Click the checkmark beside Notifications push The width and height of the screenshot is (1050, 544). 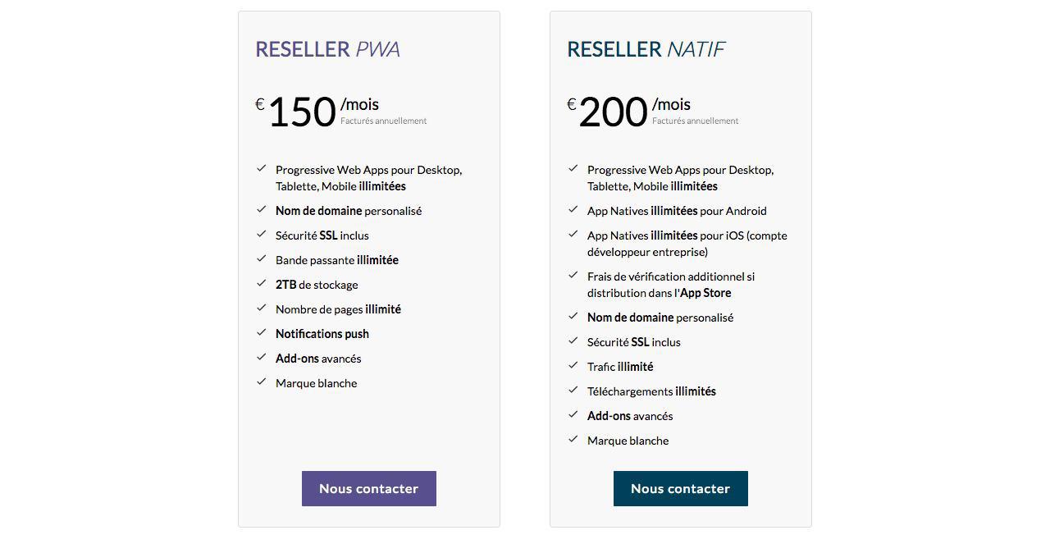tap(262, 332)
